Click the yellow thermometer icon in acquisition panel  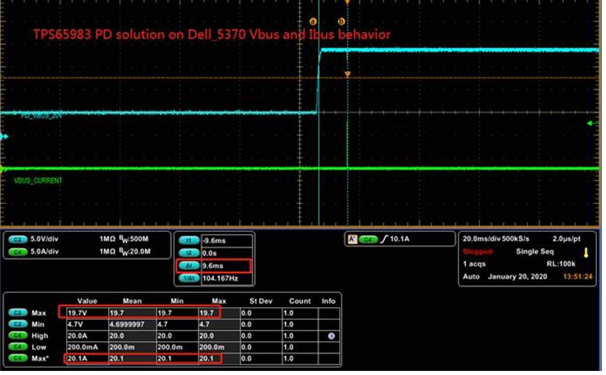[x=586, y=253]
